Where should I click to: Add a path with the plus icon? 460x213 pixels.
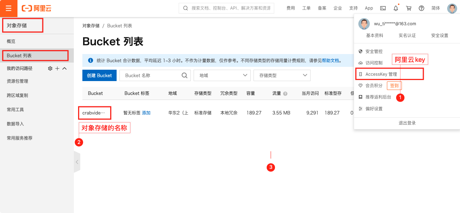57,68
